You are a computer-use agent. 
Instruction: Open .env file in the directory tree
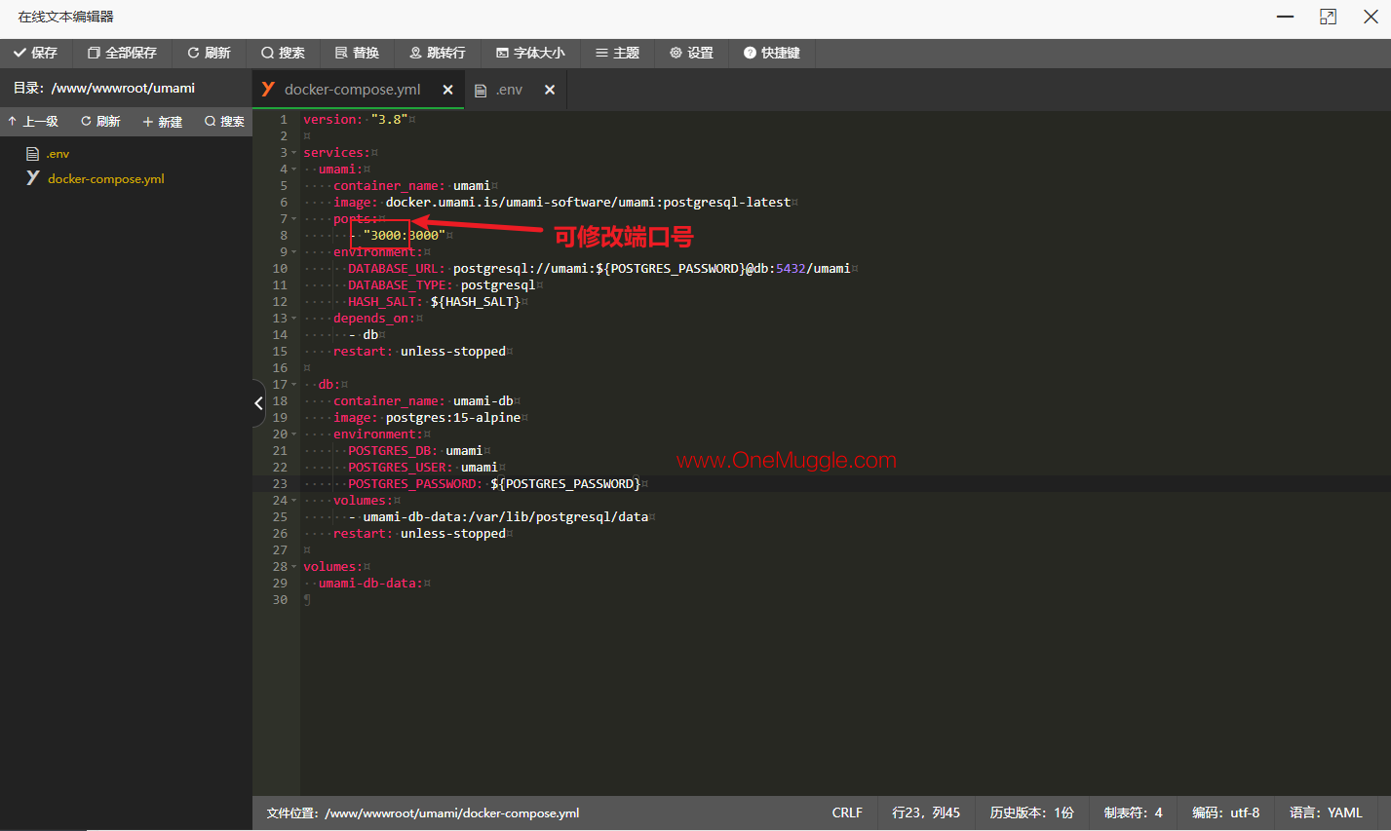(58, 154)
